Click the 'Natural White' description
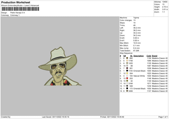Viewport: 169px width, 119px height. [x=139, y=76]
